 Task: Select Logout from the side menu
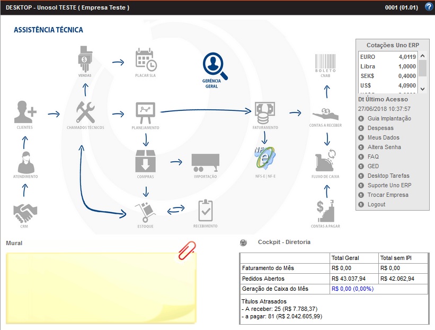pyautogui.click(x=376, y=204)
